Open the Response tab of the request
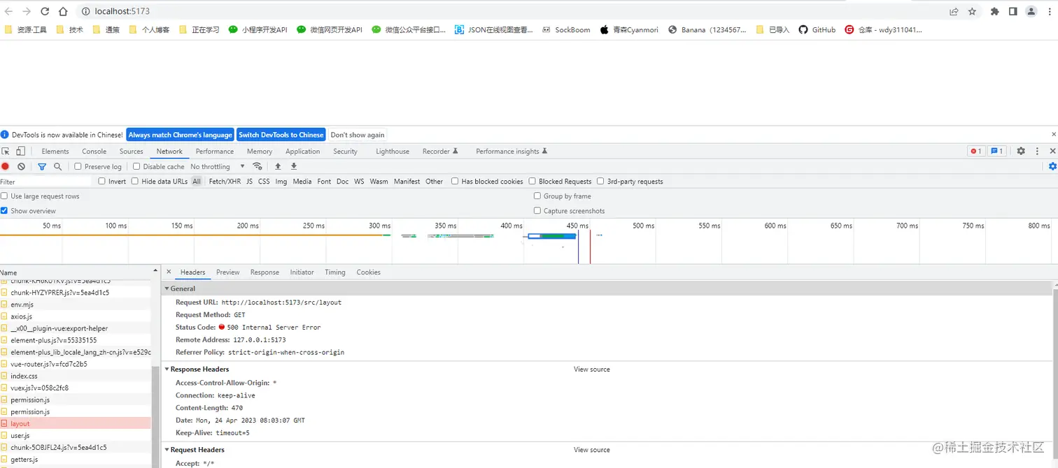 coord(264,272)
